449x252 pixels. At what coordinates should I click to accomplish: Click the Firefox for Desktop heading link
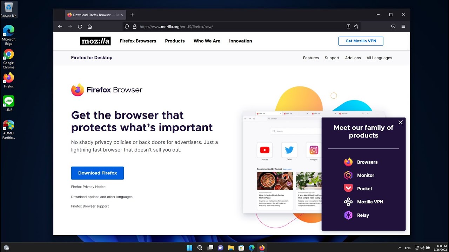click(92, 58)
